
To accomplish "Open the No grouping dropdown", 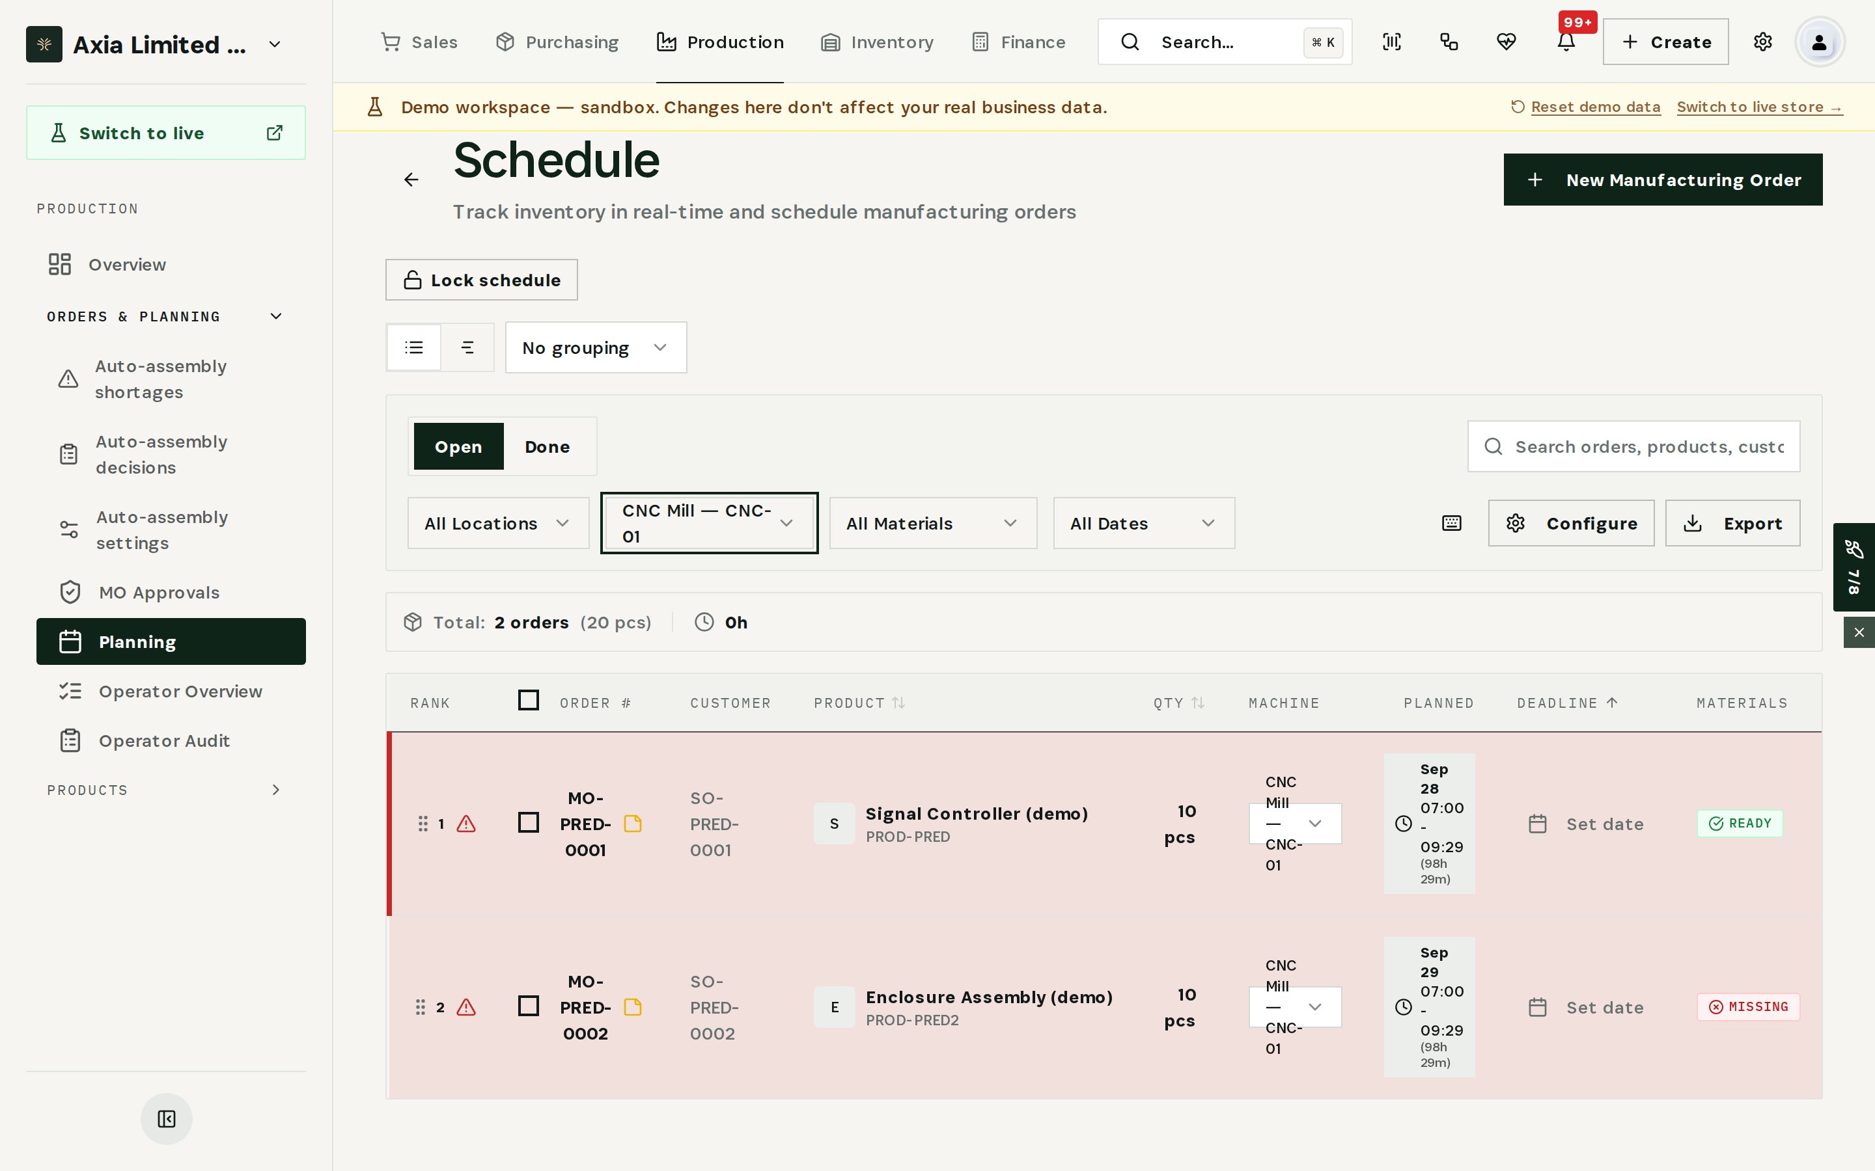I will click(596, 348).
